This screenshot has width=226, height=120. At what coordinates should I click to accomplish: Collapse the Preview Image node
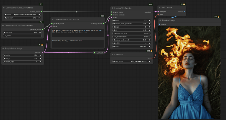(x=160, y=20)
